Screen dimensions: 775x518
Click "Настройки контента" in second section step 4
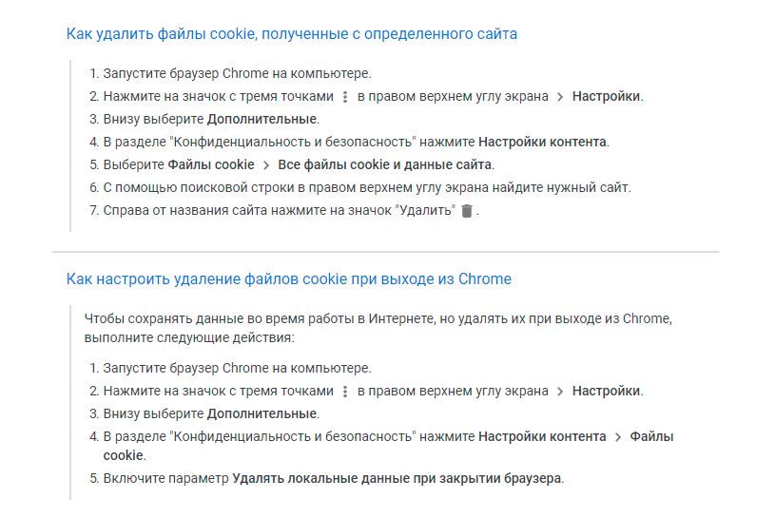point(542,437)
